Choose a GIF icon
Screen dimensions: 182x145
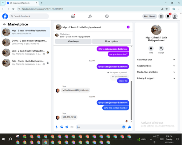pos(72,127)
